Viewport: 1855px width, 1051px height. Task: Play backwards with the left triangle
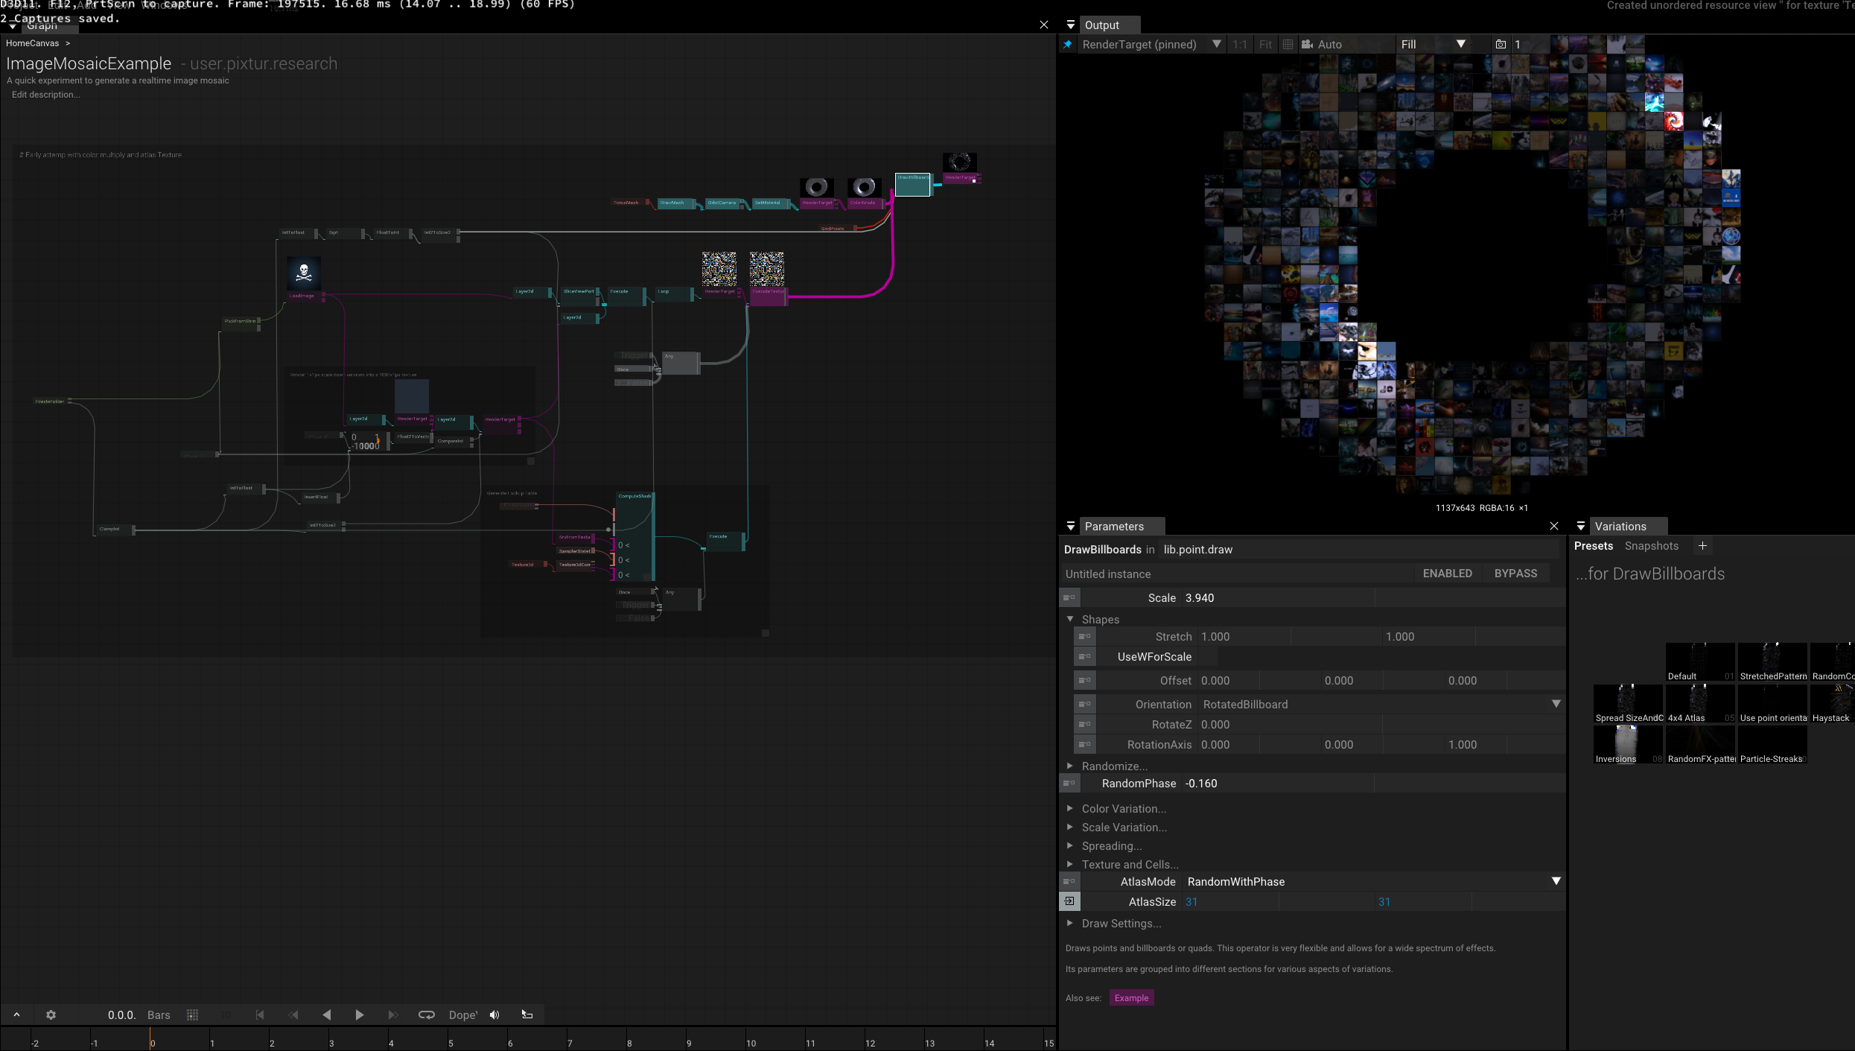[326, 1015]
